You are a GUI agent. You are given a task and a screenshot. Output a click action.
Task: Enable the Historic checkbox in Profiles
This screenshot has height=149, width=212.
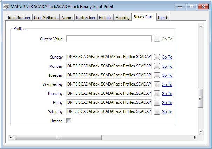coord(69,121)
